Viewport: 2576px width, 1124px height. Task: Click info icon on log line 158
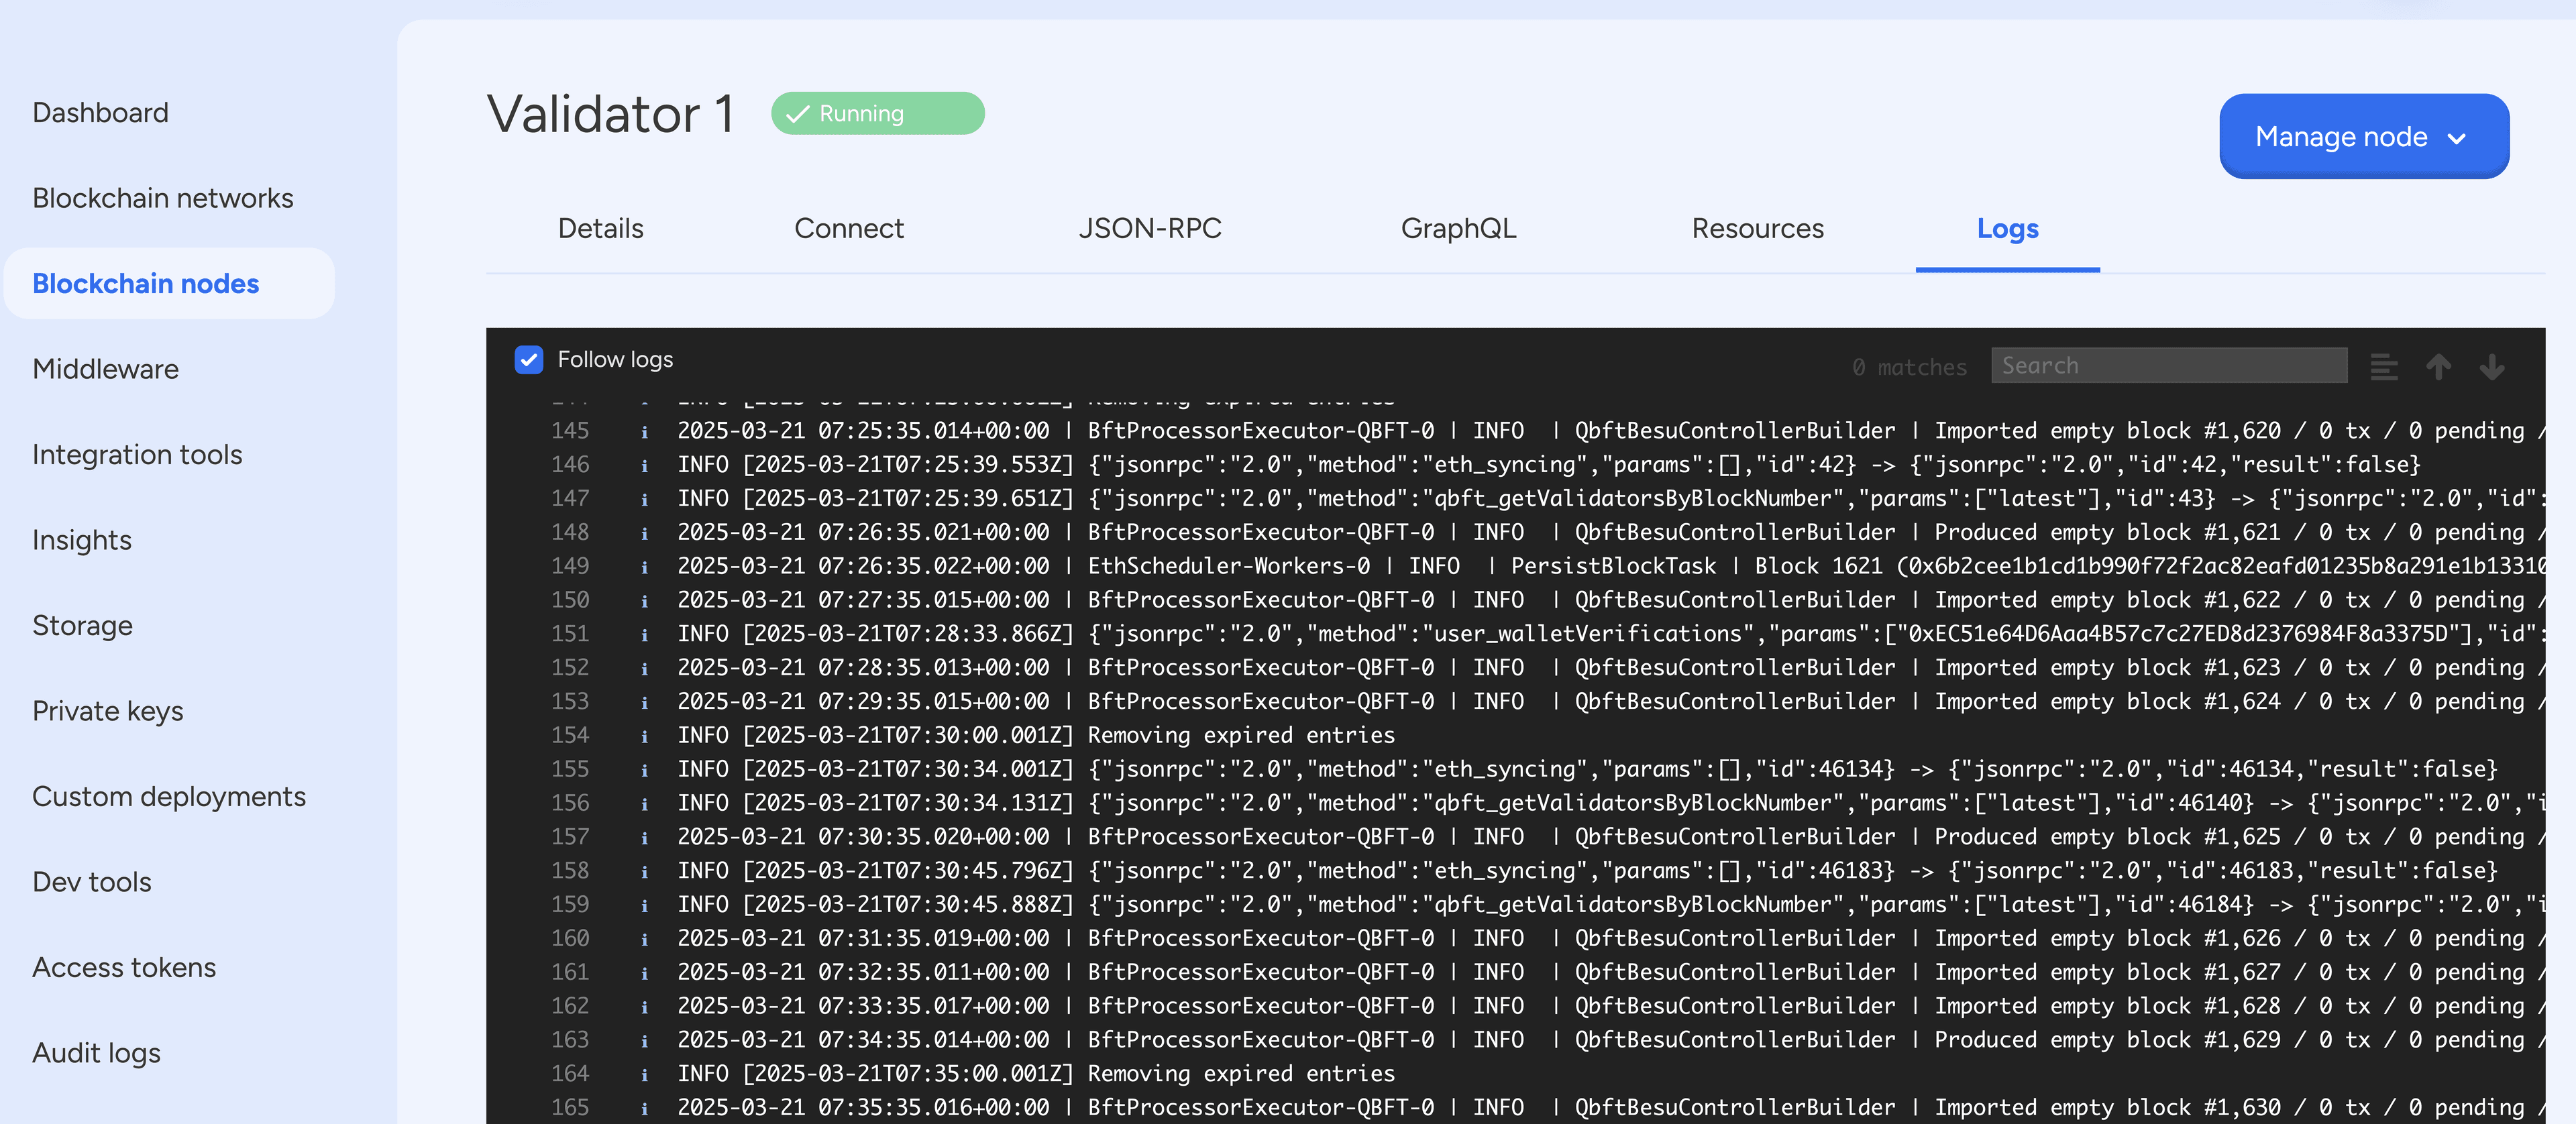644,872
